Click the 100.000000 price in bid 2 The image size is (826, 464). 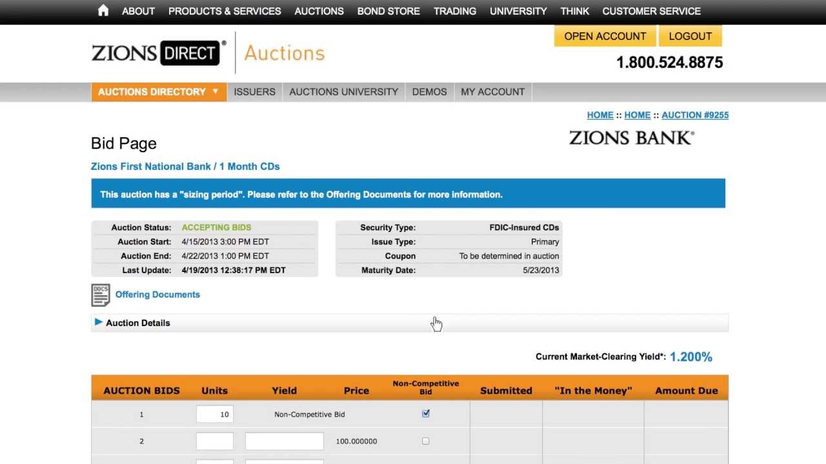click(356, 441)
